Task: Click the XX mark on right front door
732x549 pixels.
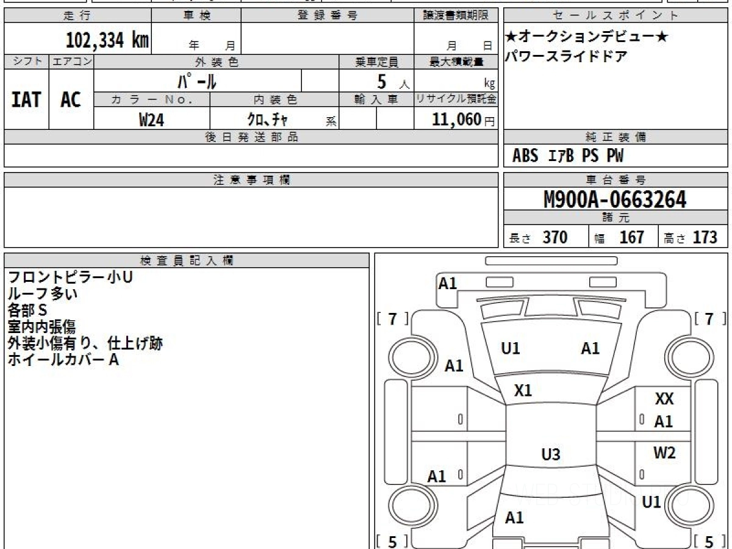Action: (x=664, y=399)
